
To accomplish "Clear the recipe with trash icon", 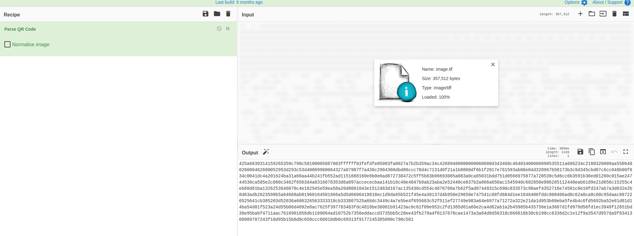I will pos(228,14).
